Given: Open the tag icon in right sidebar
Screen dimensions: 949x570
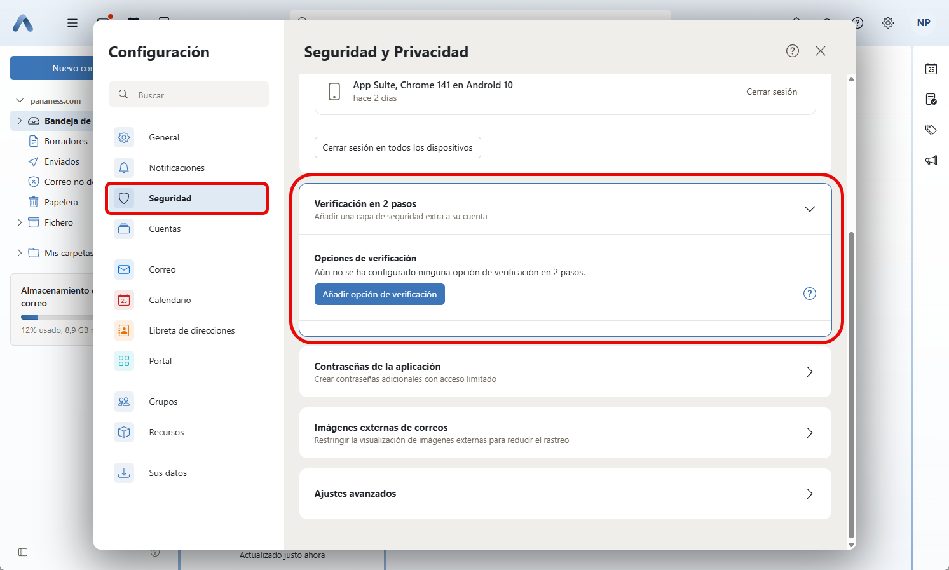Looking at the screenshot, I should (x=931, y=130).
